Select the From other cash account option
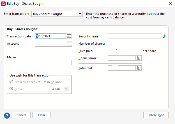This screenshot has width=175, height=124. point(11,89)
